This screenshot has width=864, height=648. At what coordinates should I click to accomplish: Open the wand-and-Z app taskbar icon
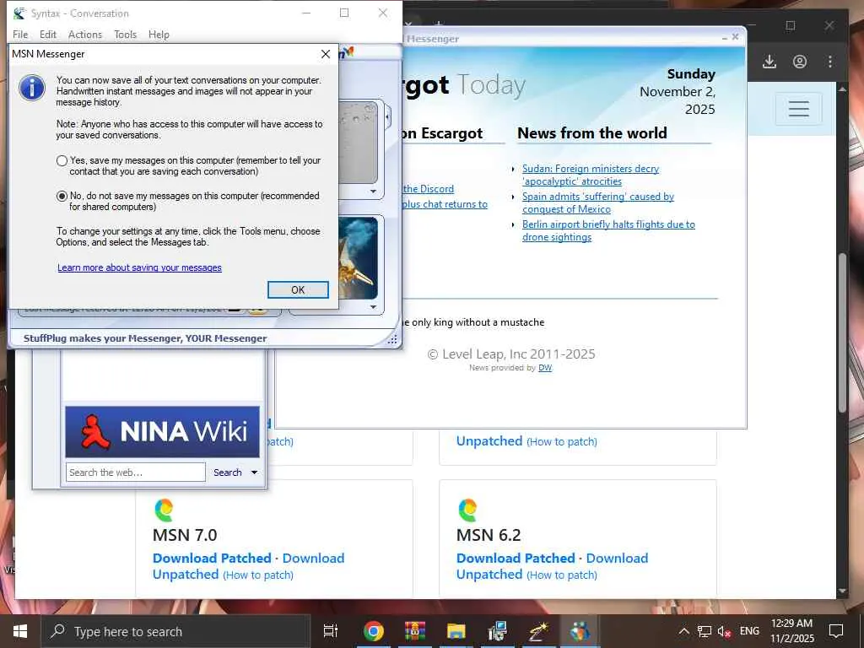click(x=538, y=631)
